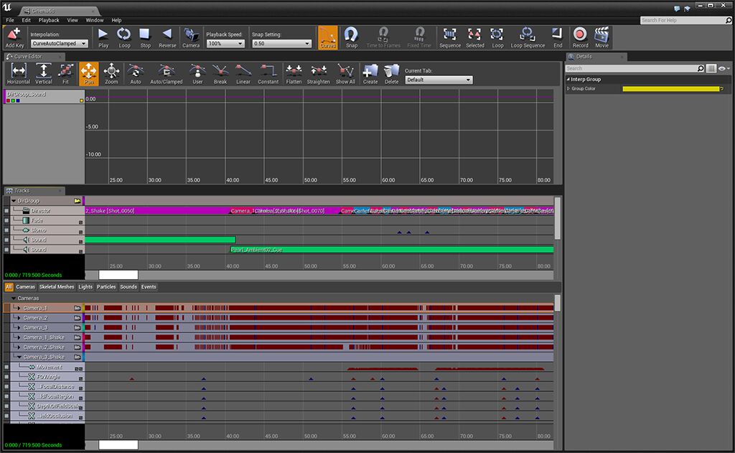The image size is (735, 453).
Task: Open the Interpolation CurveAutoClamped dropdown
Action: click(x=60, y=44)
